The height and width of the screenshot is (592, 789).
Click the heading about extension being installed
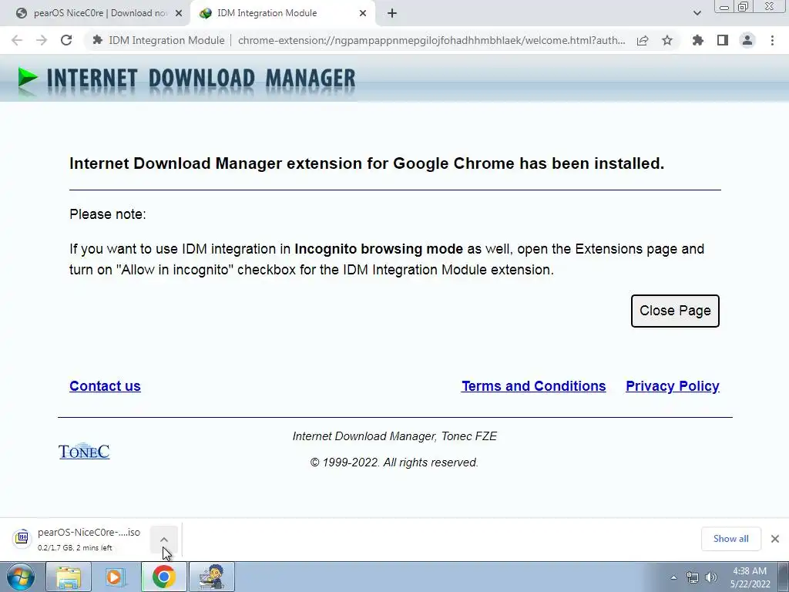pos(367,163)
